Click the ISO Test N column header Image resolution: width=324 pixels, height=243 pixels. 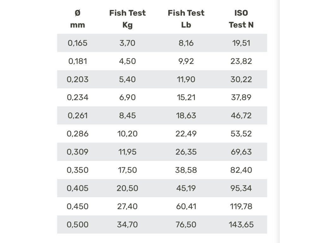(x=241, y=19)
